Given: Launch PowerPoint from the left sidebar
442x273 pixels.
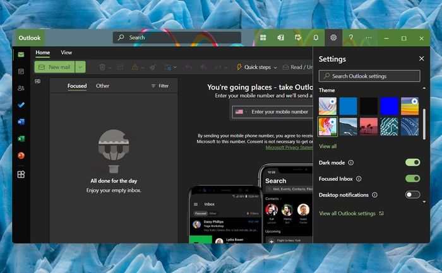Looking at the screenshot, I should click(21, 155).
